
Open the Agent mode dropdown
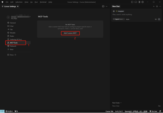(x=119, y=19)
